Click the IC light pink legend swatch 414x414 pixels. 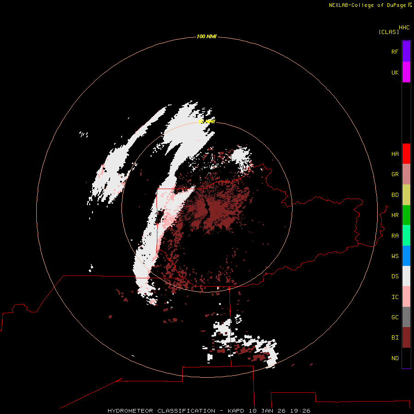(x=406, y=297)
